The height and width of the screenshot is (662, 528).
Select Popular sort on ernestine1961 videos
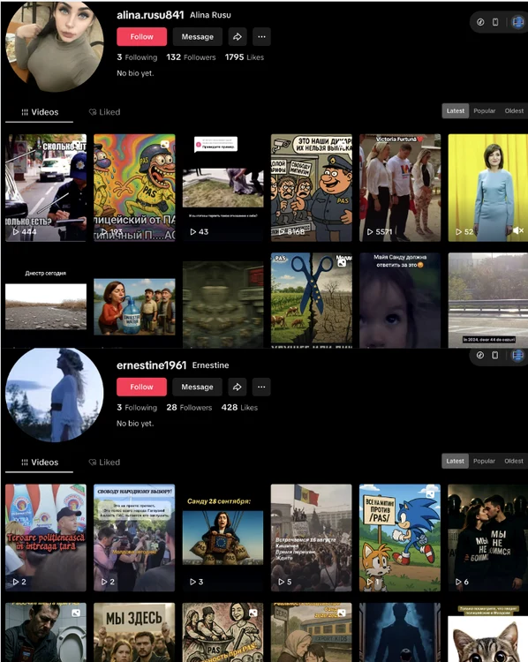click(x=484, y=461)
